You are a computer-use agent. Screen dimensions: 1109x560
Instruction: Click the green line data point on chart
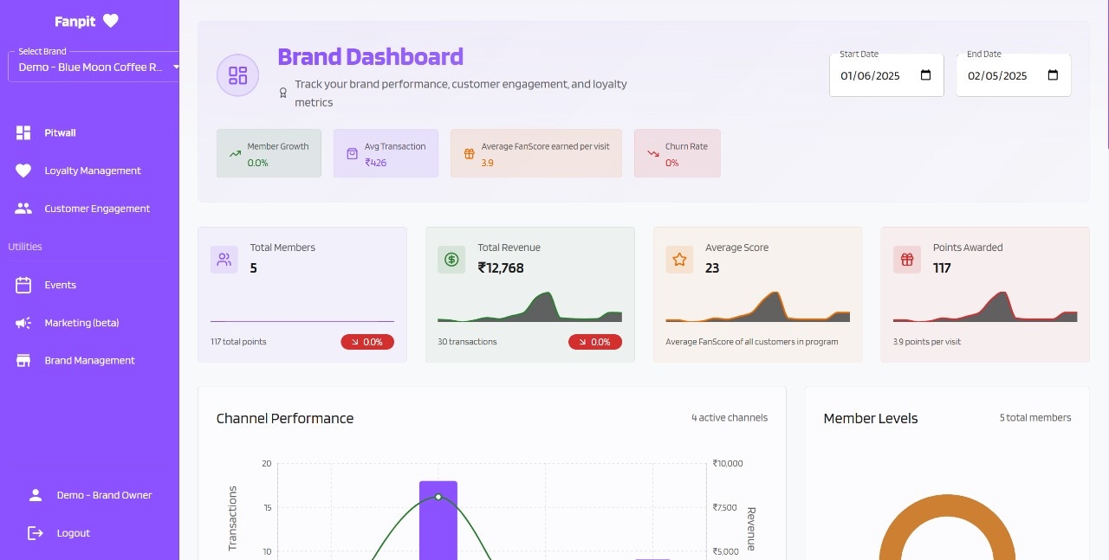pos(438,497)
